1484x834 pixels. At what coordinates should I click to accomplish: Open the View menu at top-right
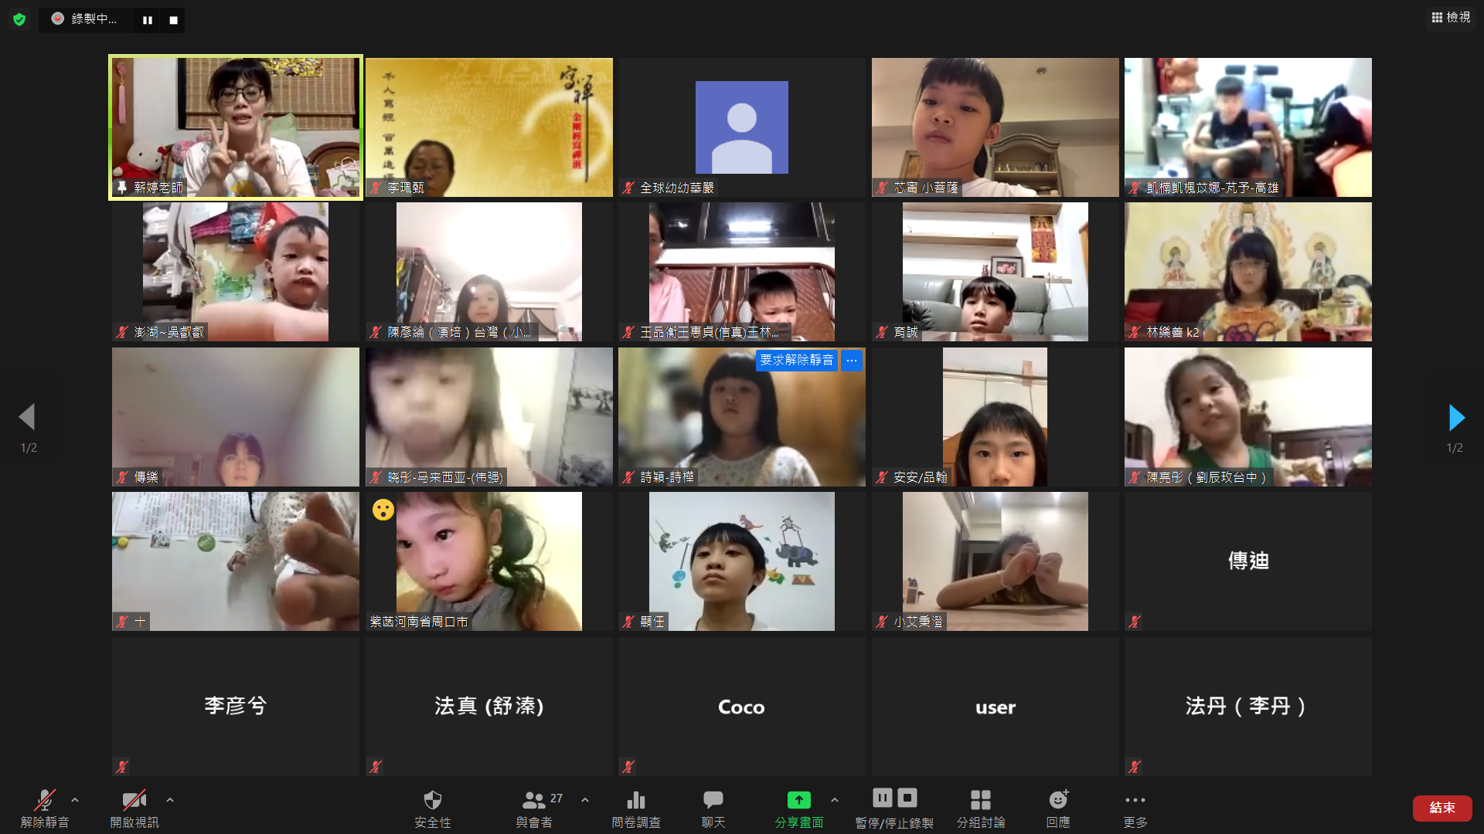[x=1451, y=17]
